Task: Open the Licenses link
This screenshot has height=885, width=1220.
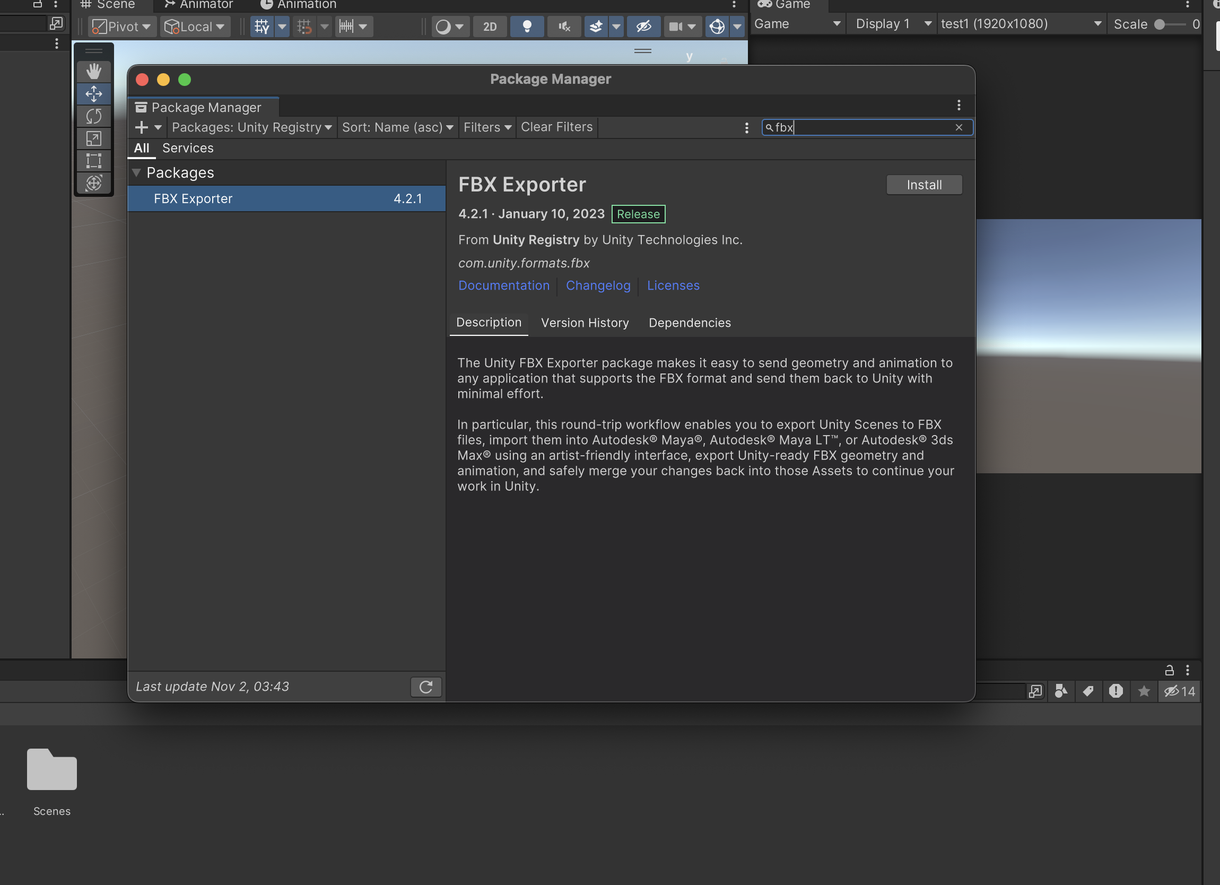Action: pyautogui.click(x=673, y=285)
